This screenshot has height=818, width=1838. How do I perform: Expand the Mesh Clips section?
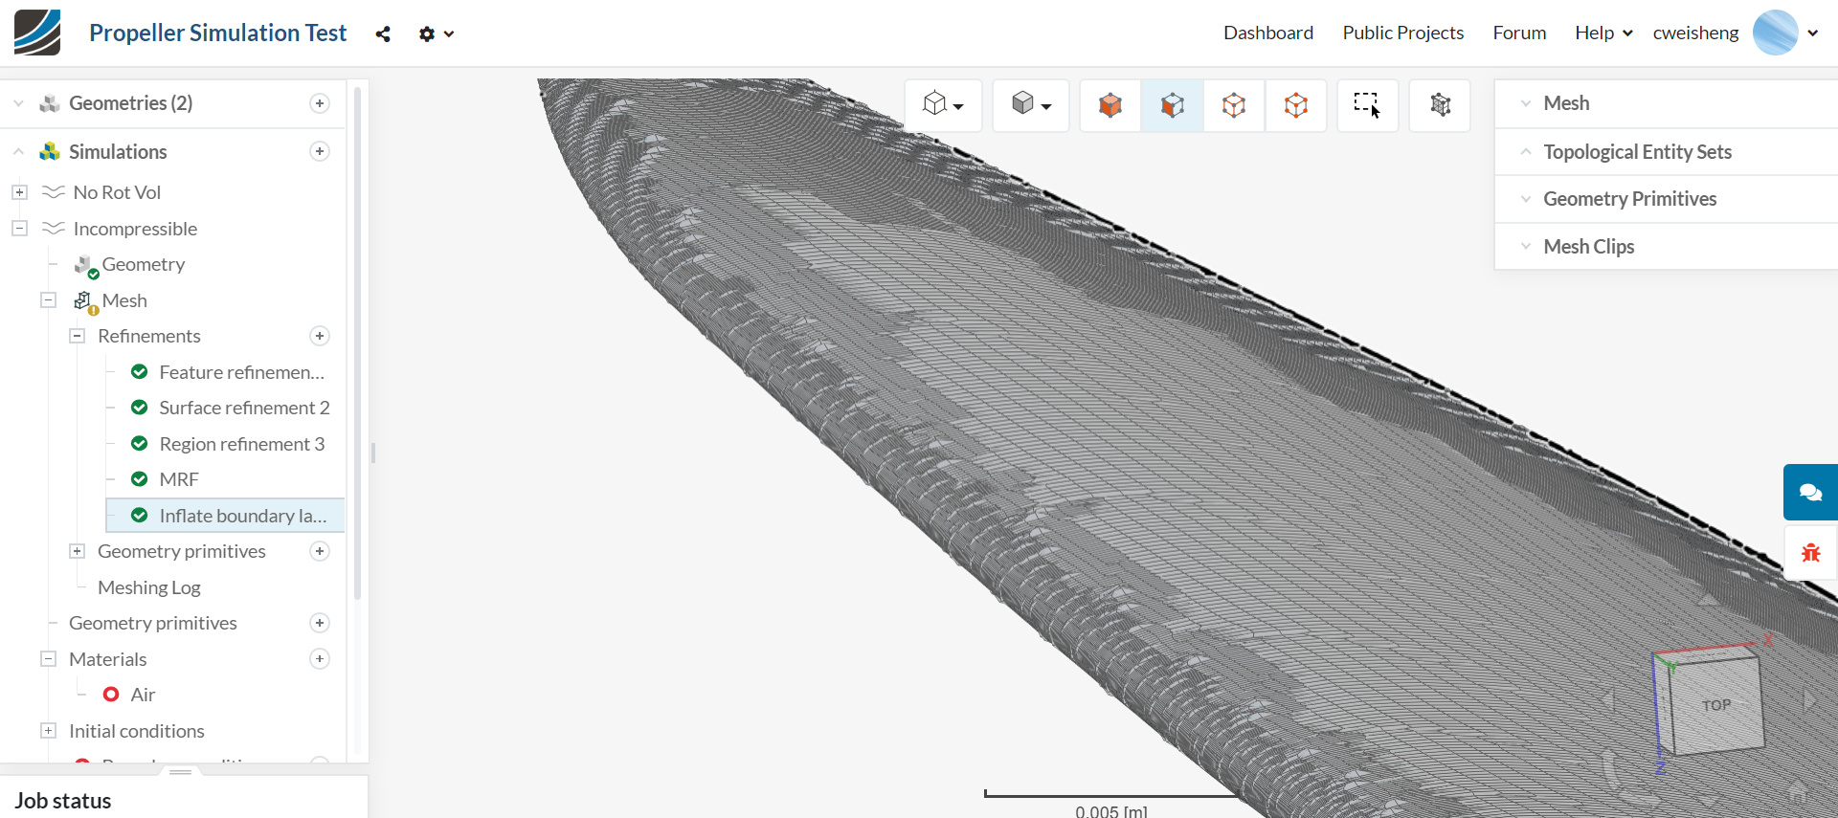coord(1526,247)
